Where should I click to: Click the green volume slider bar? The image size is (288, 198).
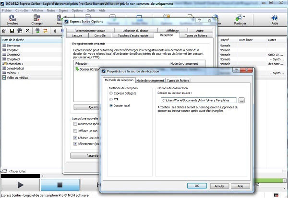[x=270, y=181]
